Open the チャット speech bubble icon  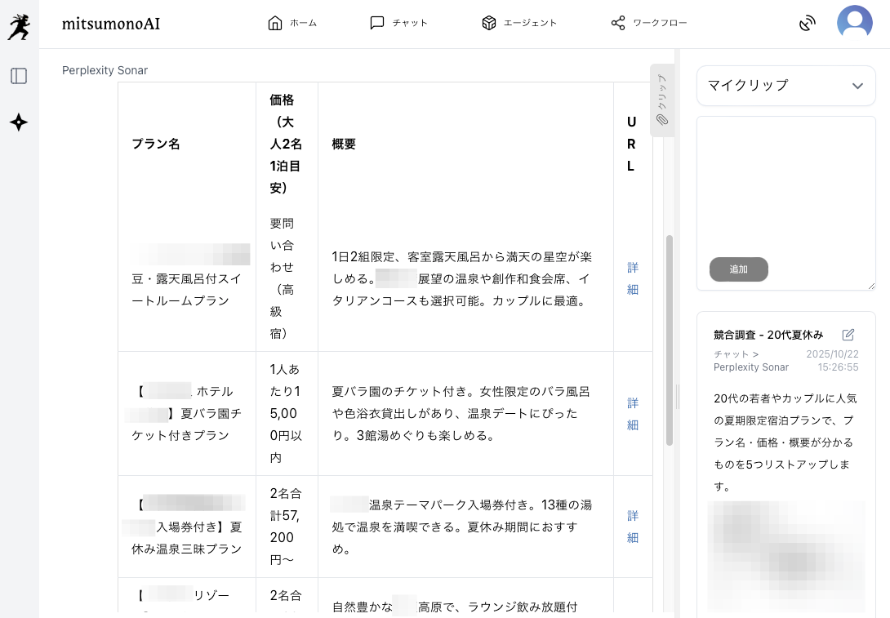tap(376, 23)
